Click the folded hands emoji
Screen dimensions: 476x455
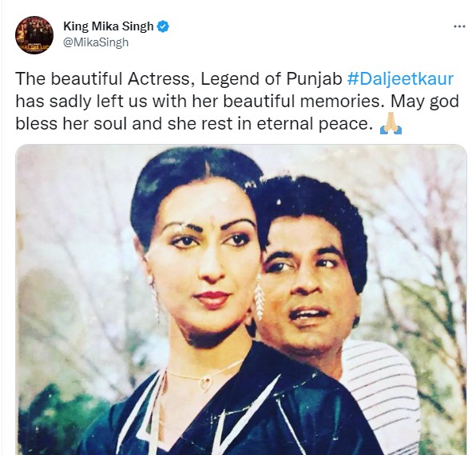tap(391, 124)
